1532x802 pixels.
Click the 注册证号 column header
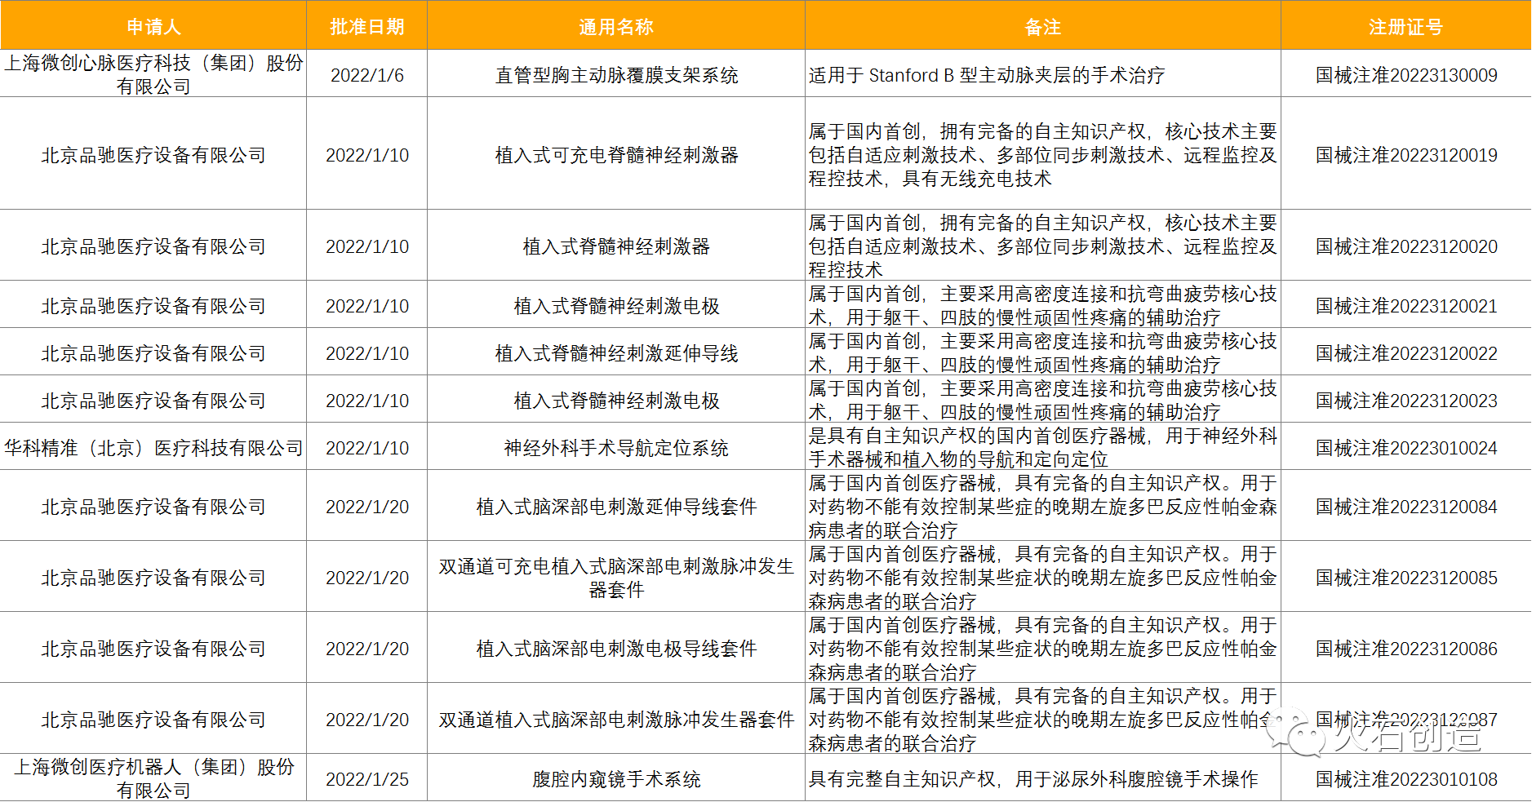tap(1405, 27)
